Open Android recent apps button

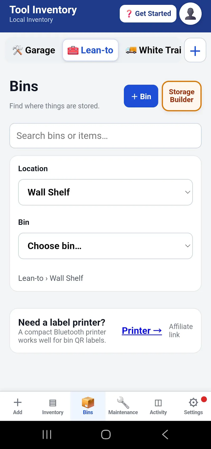point(47,434)
